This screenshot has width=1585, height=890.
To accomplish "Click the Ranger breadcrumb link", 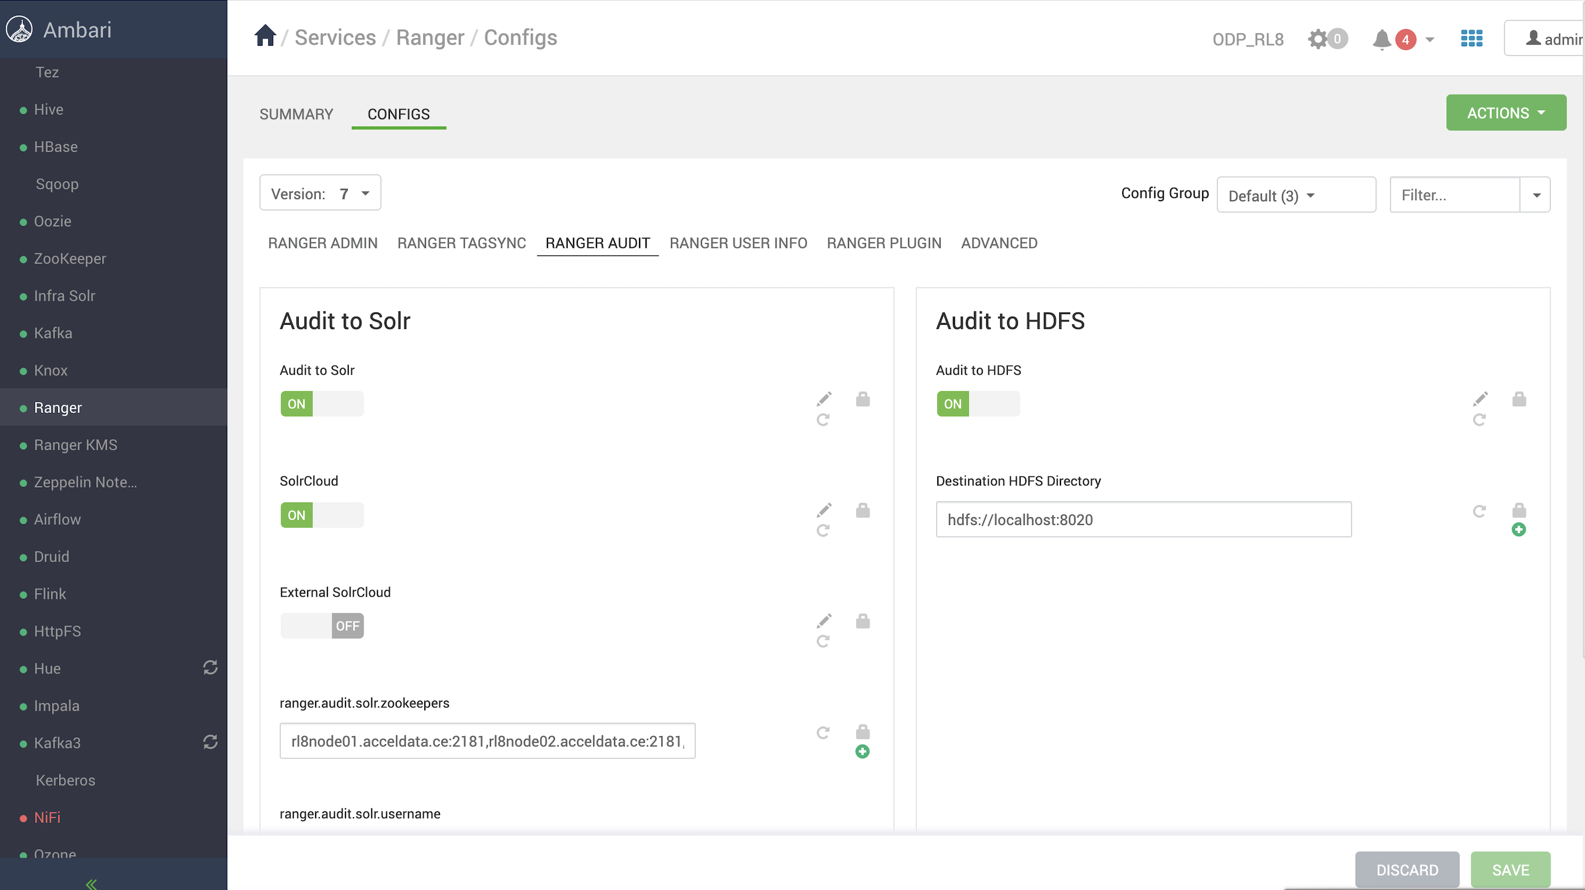I will point(430,37).
